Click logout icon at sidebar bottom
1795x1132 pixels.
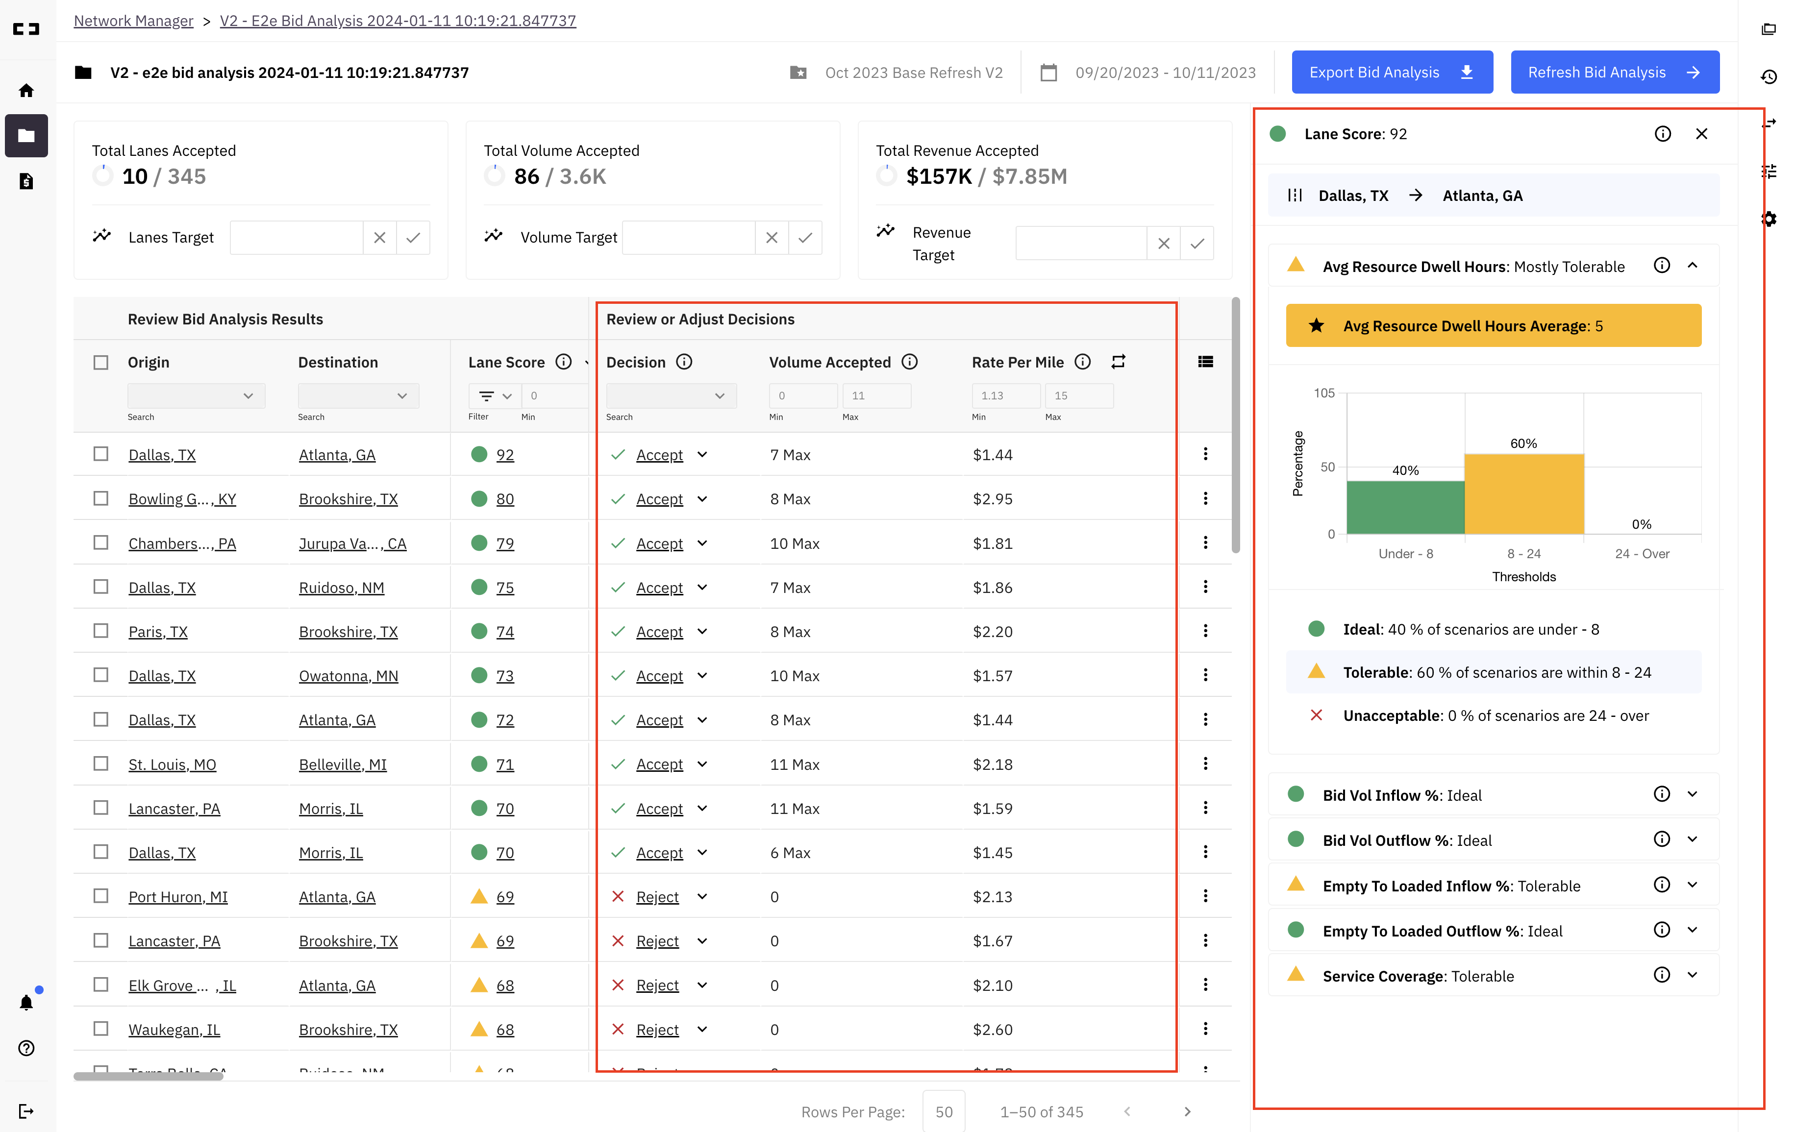click(x=26, y=1111)
